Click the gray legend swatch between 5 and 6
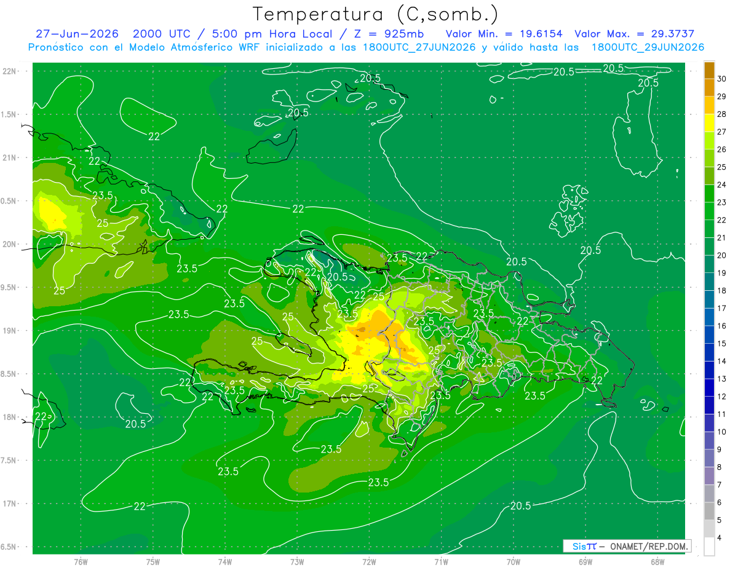The height and width of the screenshot is (570, 738). tap(709, 511)
